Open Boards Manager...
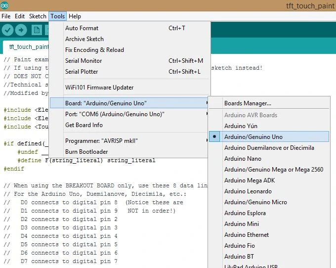Viewport: 336px width, 268px height. [269, 103]
